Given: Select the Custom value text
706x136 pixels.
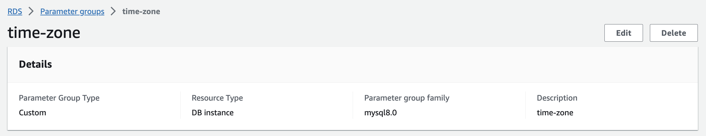Looking at the screenshot, I should (x=32, y=112).
